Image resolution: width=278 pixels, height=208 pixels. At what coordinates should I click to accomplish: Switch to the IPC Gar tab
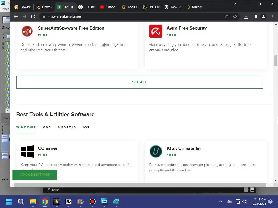click(151, 7)
